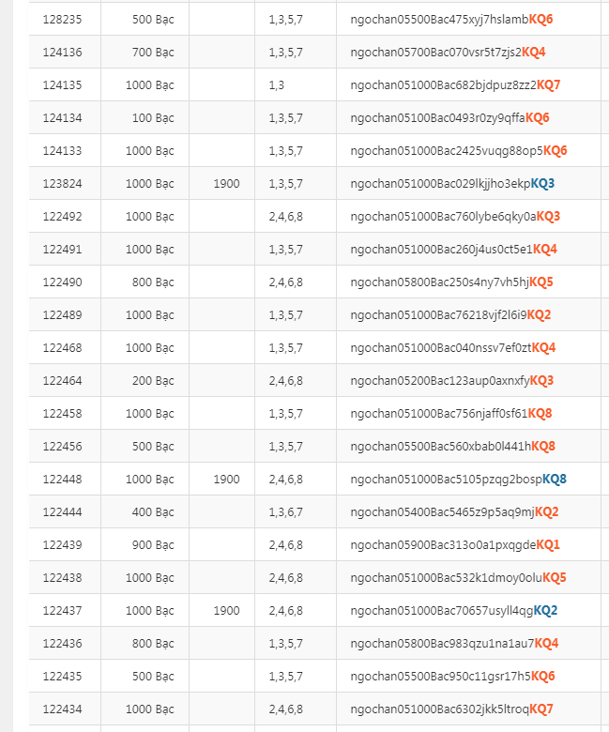Select the KQ7 result in row 124135
Image resolution: width=609 pixels, height=732 pixels.
coord(548,84)
